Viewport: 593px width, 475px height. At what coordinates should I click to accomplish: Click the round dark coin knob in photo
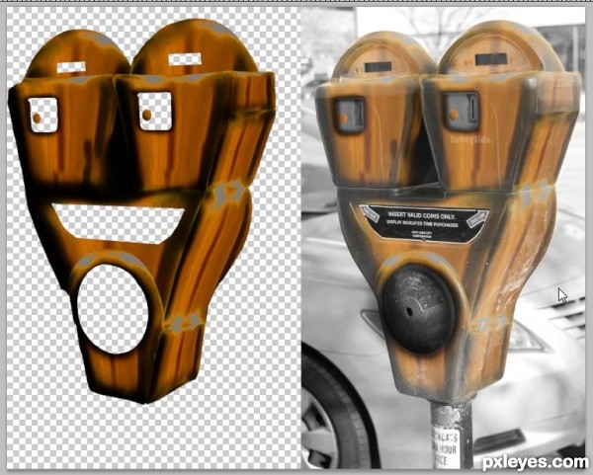(x=418, y=308)
